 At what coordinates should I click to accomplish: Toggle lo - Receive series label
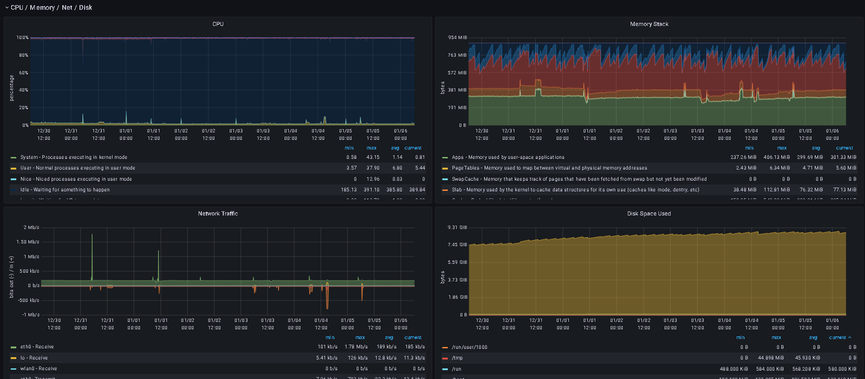(x=34, y=358)
